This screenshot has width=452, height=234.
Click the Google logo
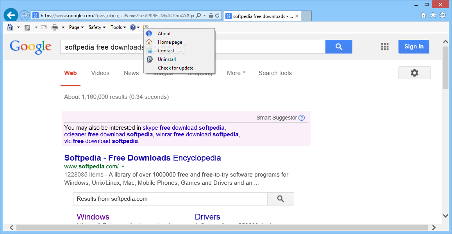pyautogui.click(x=30, y=47)
